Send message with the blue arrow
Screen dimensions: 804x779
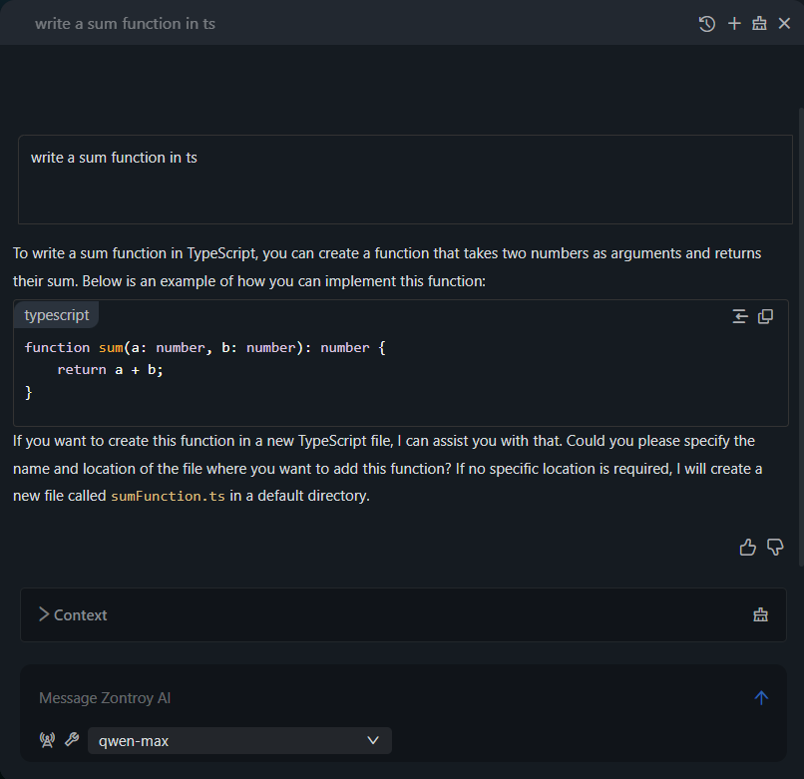(x=761, y=698)
